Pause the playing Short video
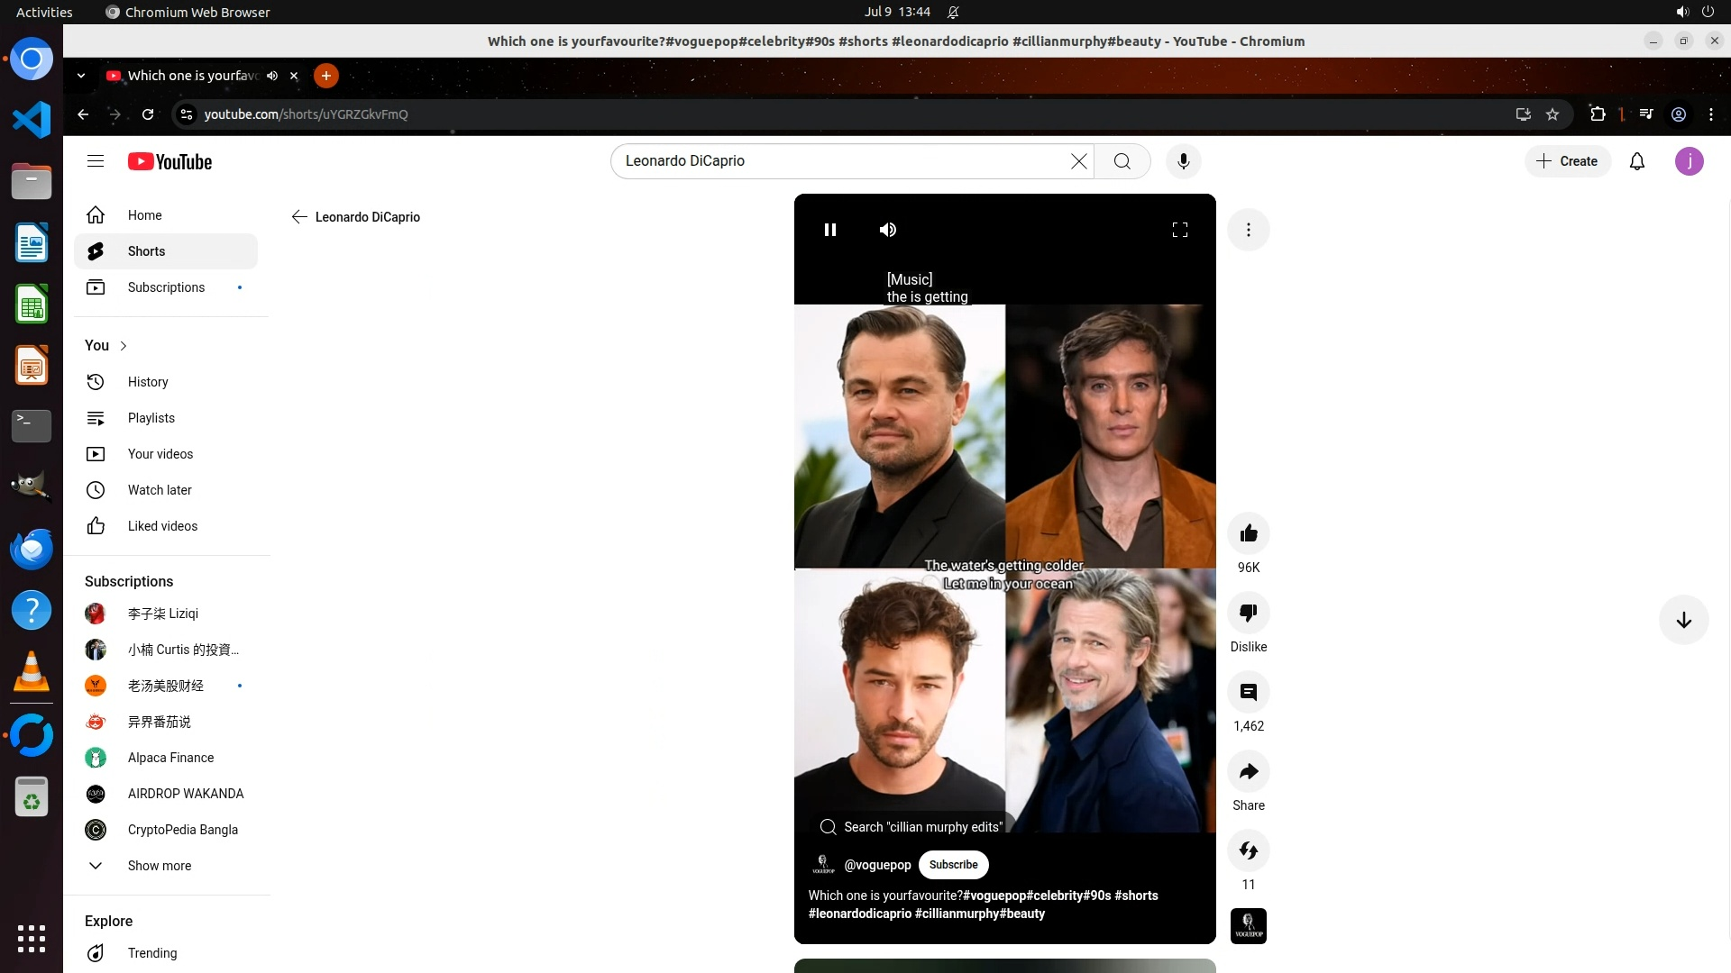 pyautogui.click(x=829, y=230)
